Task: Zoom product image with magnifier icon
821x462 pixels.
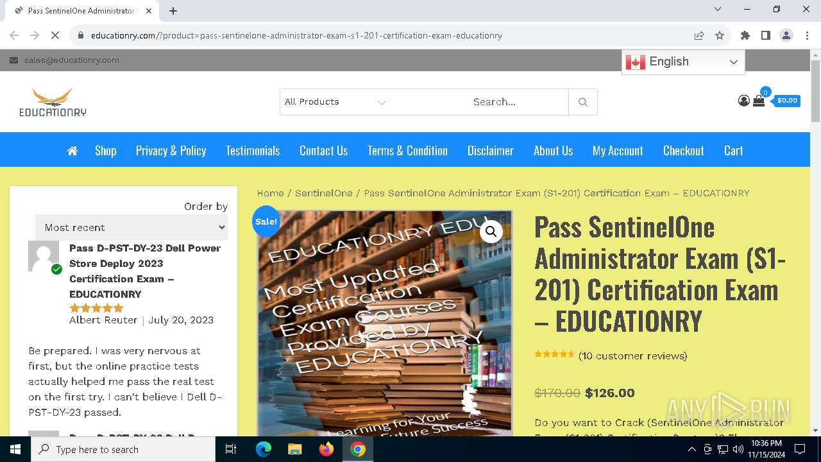Action: 491,232
